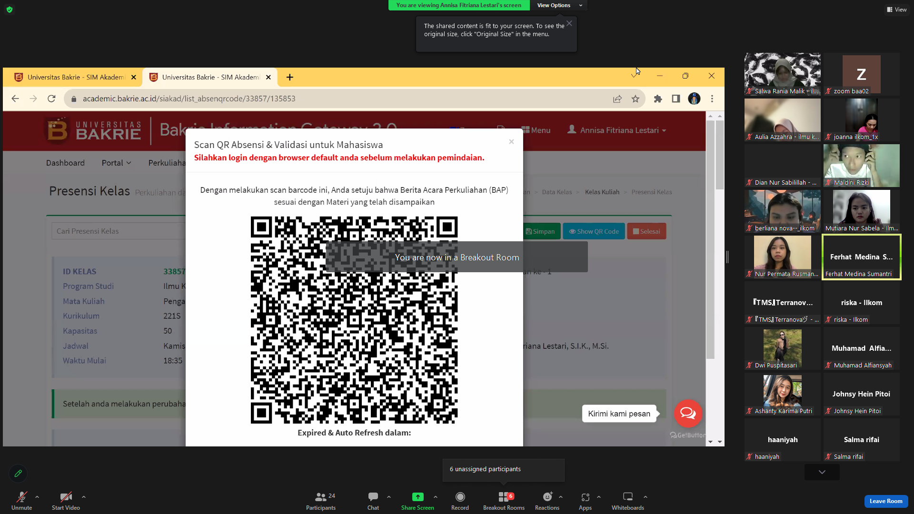This screenshot has height=514, width=914.
Task: Open browser profile avatar
Action: point(694,99)
